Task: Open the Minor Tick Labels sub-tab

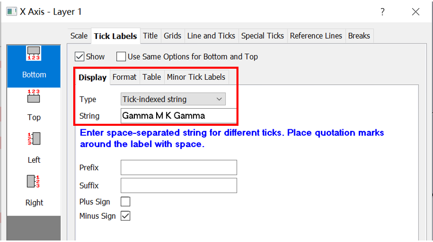Action: 196,77
